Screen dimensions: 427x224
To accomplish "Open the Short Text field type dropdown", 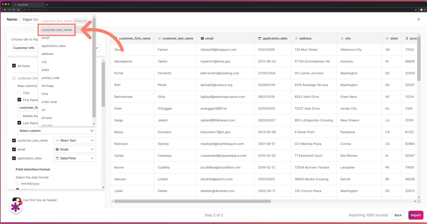I will pos(75,140).
